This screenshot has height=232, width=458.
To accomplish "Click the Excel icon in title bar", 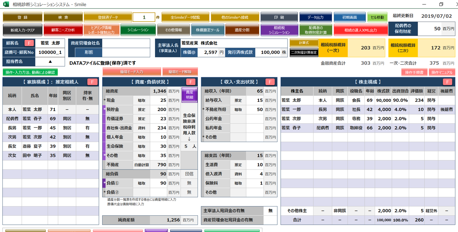I will (x=6, y=4).
